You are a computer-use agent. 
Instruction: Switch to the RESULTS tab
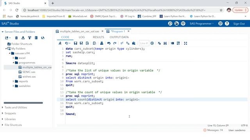[x=98, y=37]
